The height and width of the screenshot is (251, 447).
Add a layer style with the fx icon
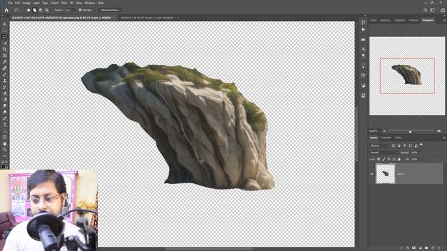(x=408, y=248)
